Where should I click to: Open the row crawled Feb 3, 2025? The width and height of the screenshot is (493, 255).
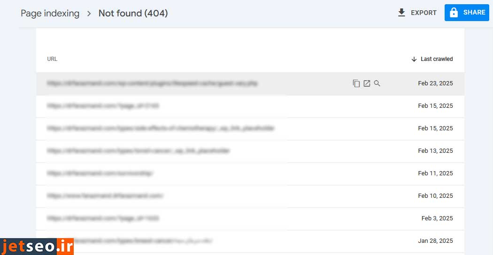pyautogui.click(x=103, y=218)
